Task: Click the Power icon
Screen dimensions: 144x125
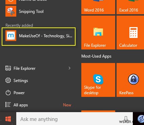Action: 8,93
